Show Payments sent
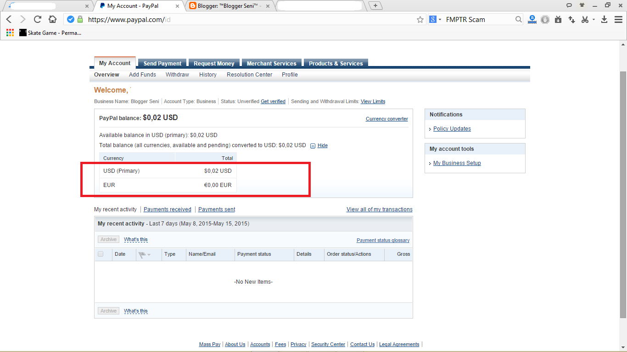This screenshot has width=627, height=352. tap(217, 209)
